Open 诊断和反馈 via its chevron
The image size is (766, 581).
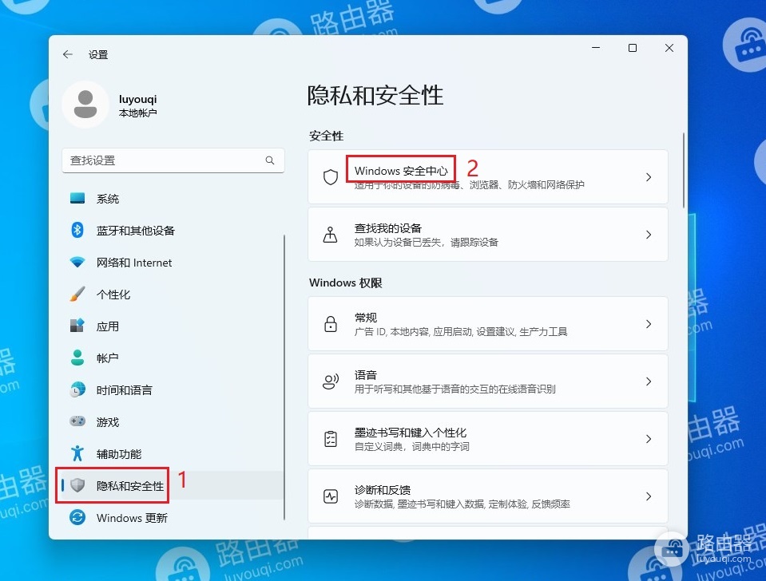(x=649, y=496)
